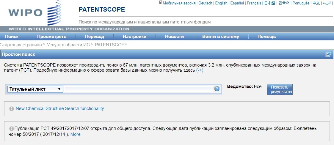Open the Новости menu
The image size is (334, 145).
pos(175,37)
